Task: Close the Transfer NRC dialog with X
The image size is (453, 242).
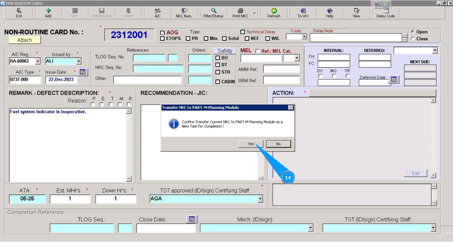Action: point(291,107)
